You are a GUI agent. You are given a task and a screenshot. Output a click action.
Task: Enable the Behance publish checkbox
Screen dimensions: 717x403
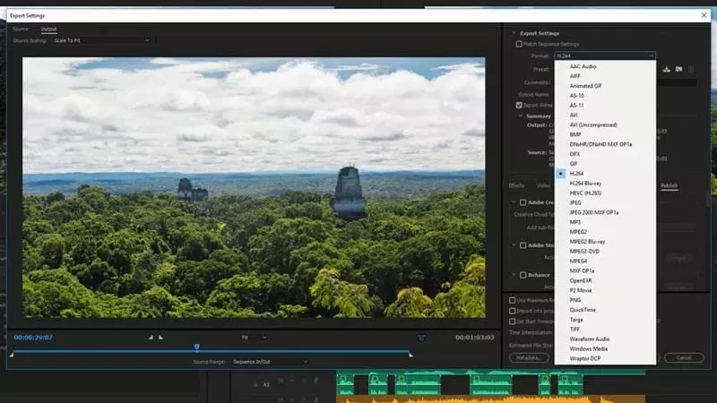coord(523,275)
